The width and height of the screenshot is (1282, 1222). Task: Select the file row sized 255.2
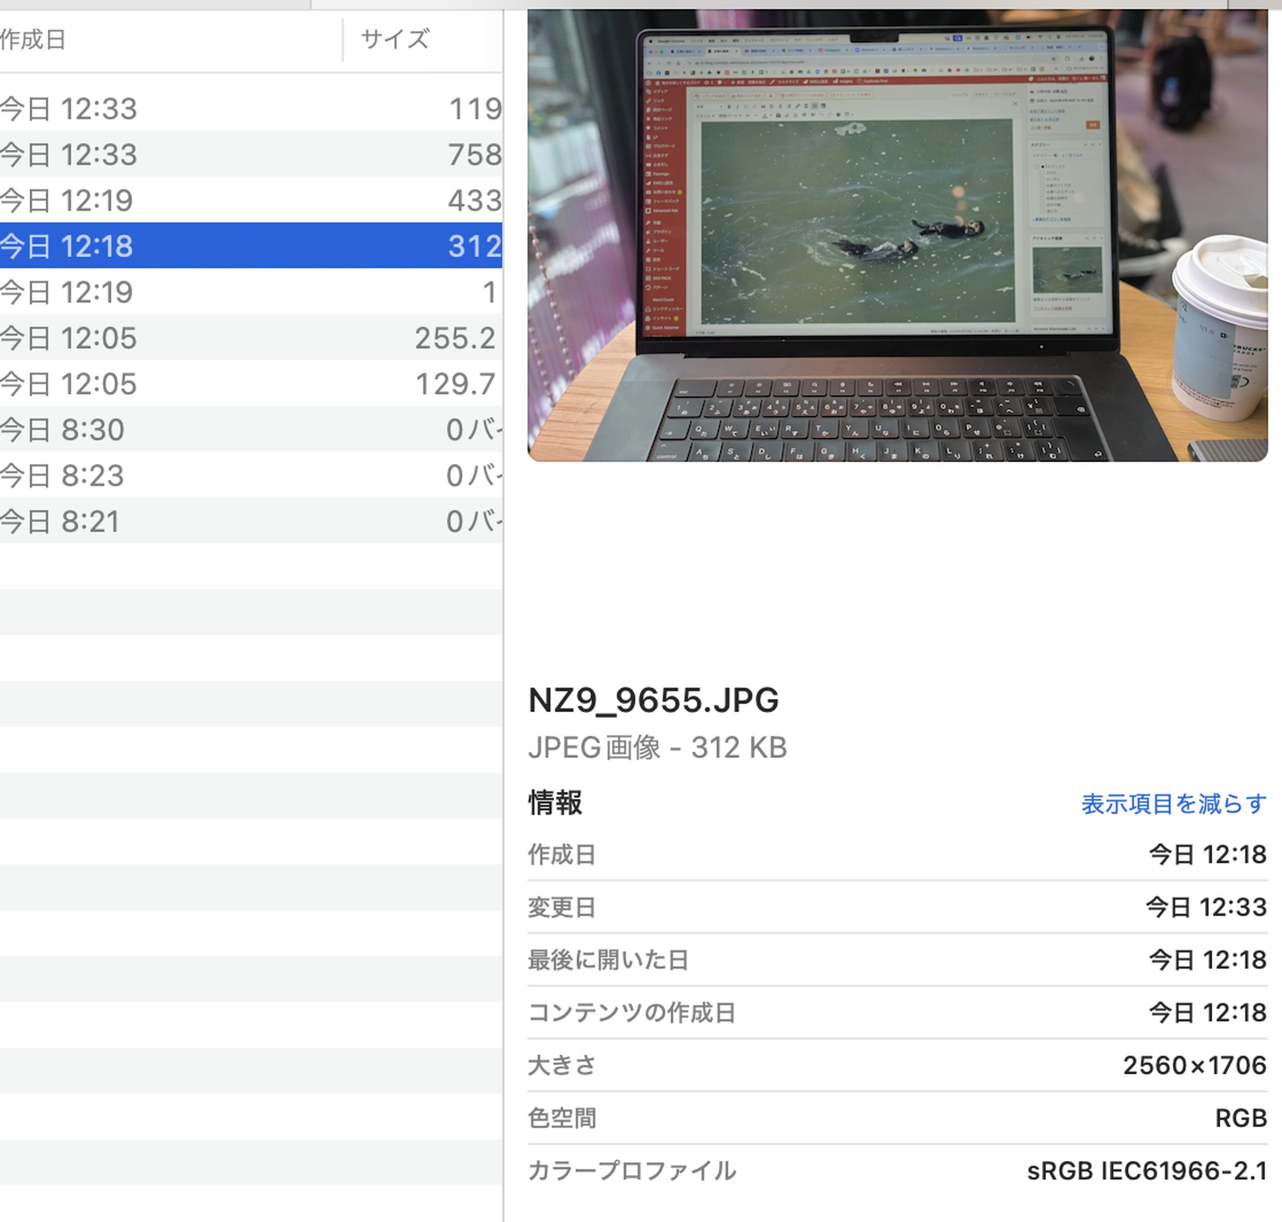251,338
